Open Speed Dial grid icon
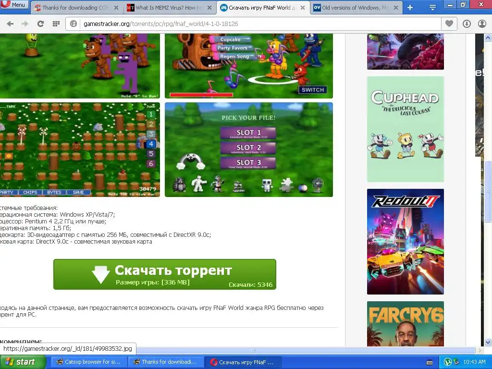492x369 pixels. pyautogui.click(x=56, y=24)
